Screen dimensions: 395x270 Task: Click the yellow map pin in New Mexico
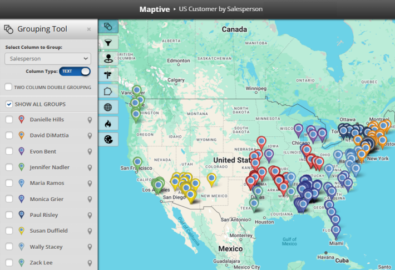tap(211, 179)
